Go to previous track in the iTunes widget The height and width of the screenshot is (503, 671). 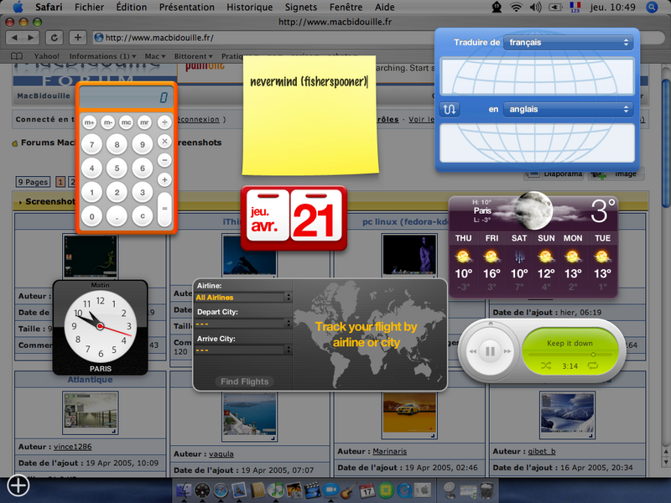click(x=473, y=351)
